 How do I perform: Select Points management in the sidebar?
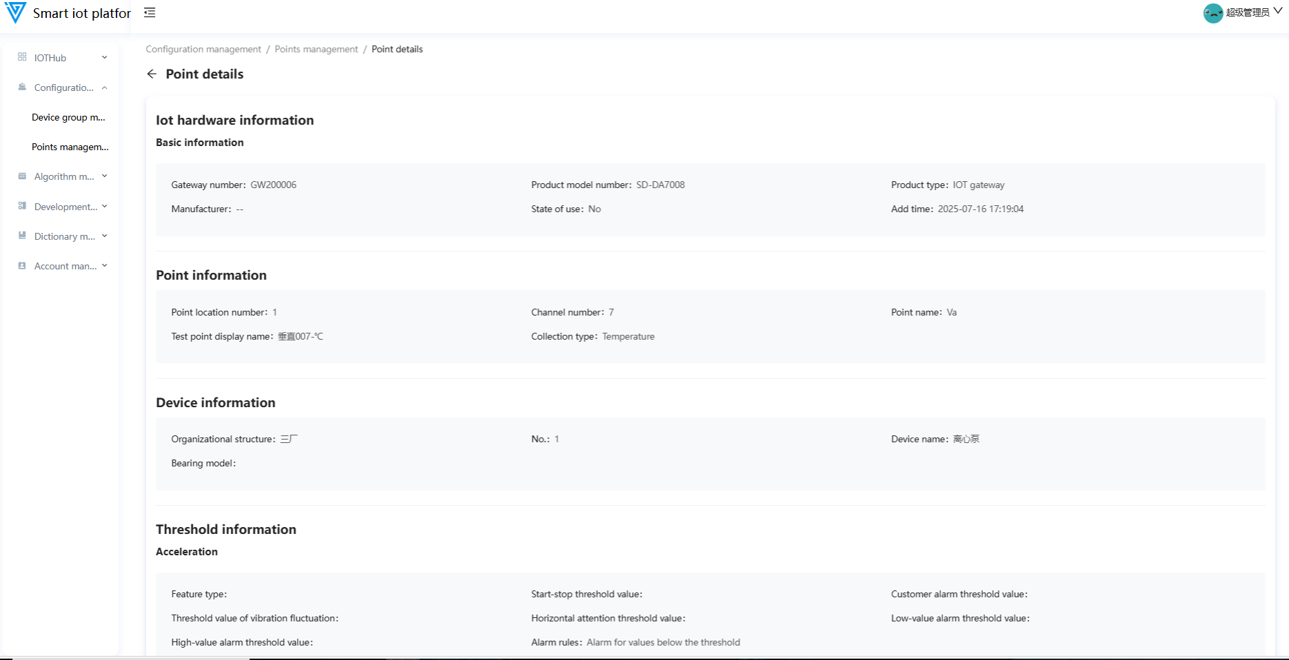click(70, 147)
